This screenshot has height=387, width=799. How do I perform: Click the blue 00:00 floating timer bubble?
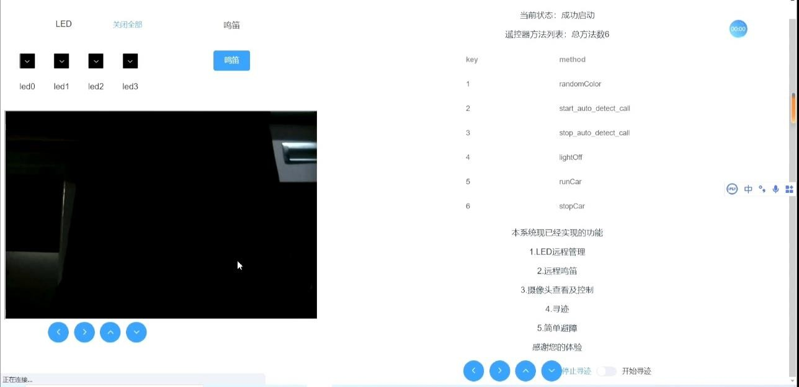738,29
